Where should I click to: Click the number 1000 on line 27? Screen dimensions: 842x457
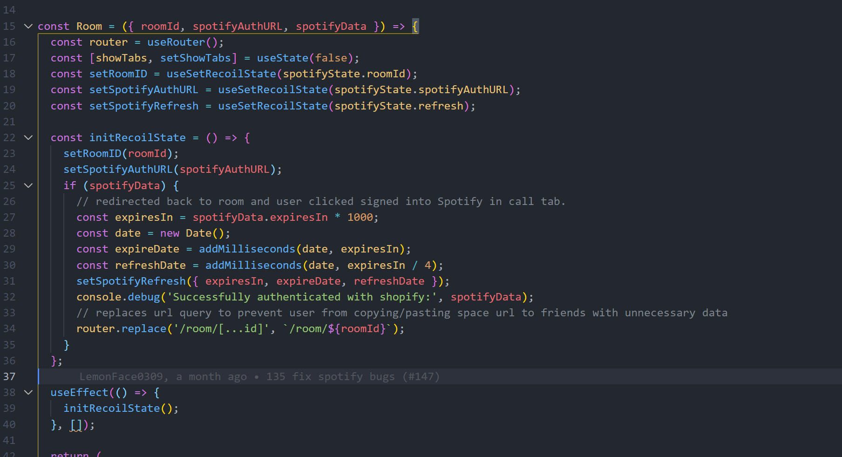click(x=360, y=217)
